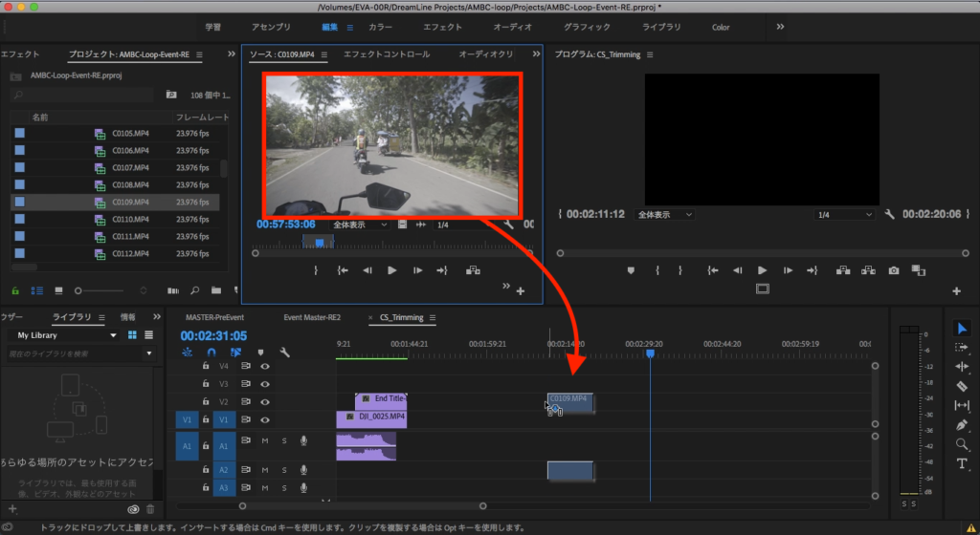Play the Program monitor sequence
Screen dimensions: 980x535
point(762,270)
